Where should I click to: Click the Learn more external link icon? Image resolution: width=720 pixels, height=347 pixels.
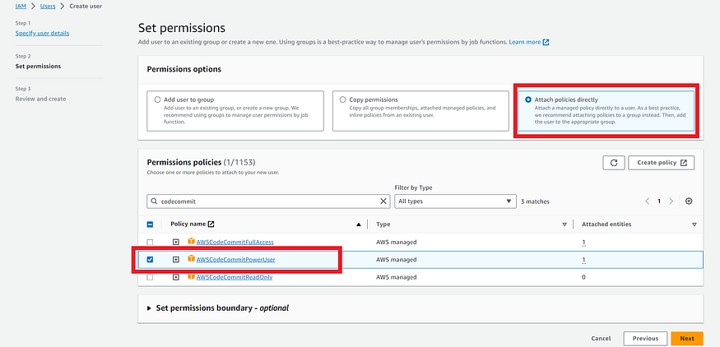click(546, 42)
